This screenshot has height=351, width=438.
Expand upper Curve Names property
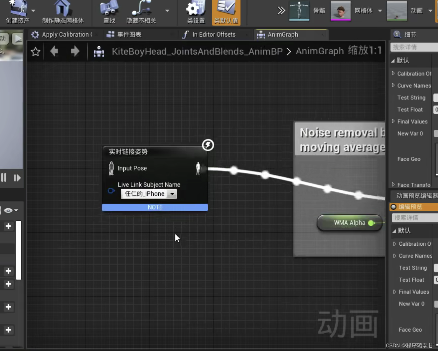click(x=393, y=85)
